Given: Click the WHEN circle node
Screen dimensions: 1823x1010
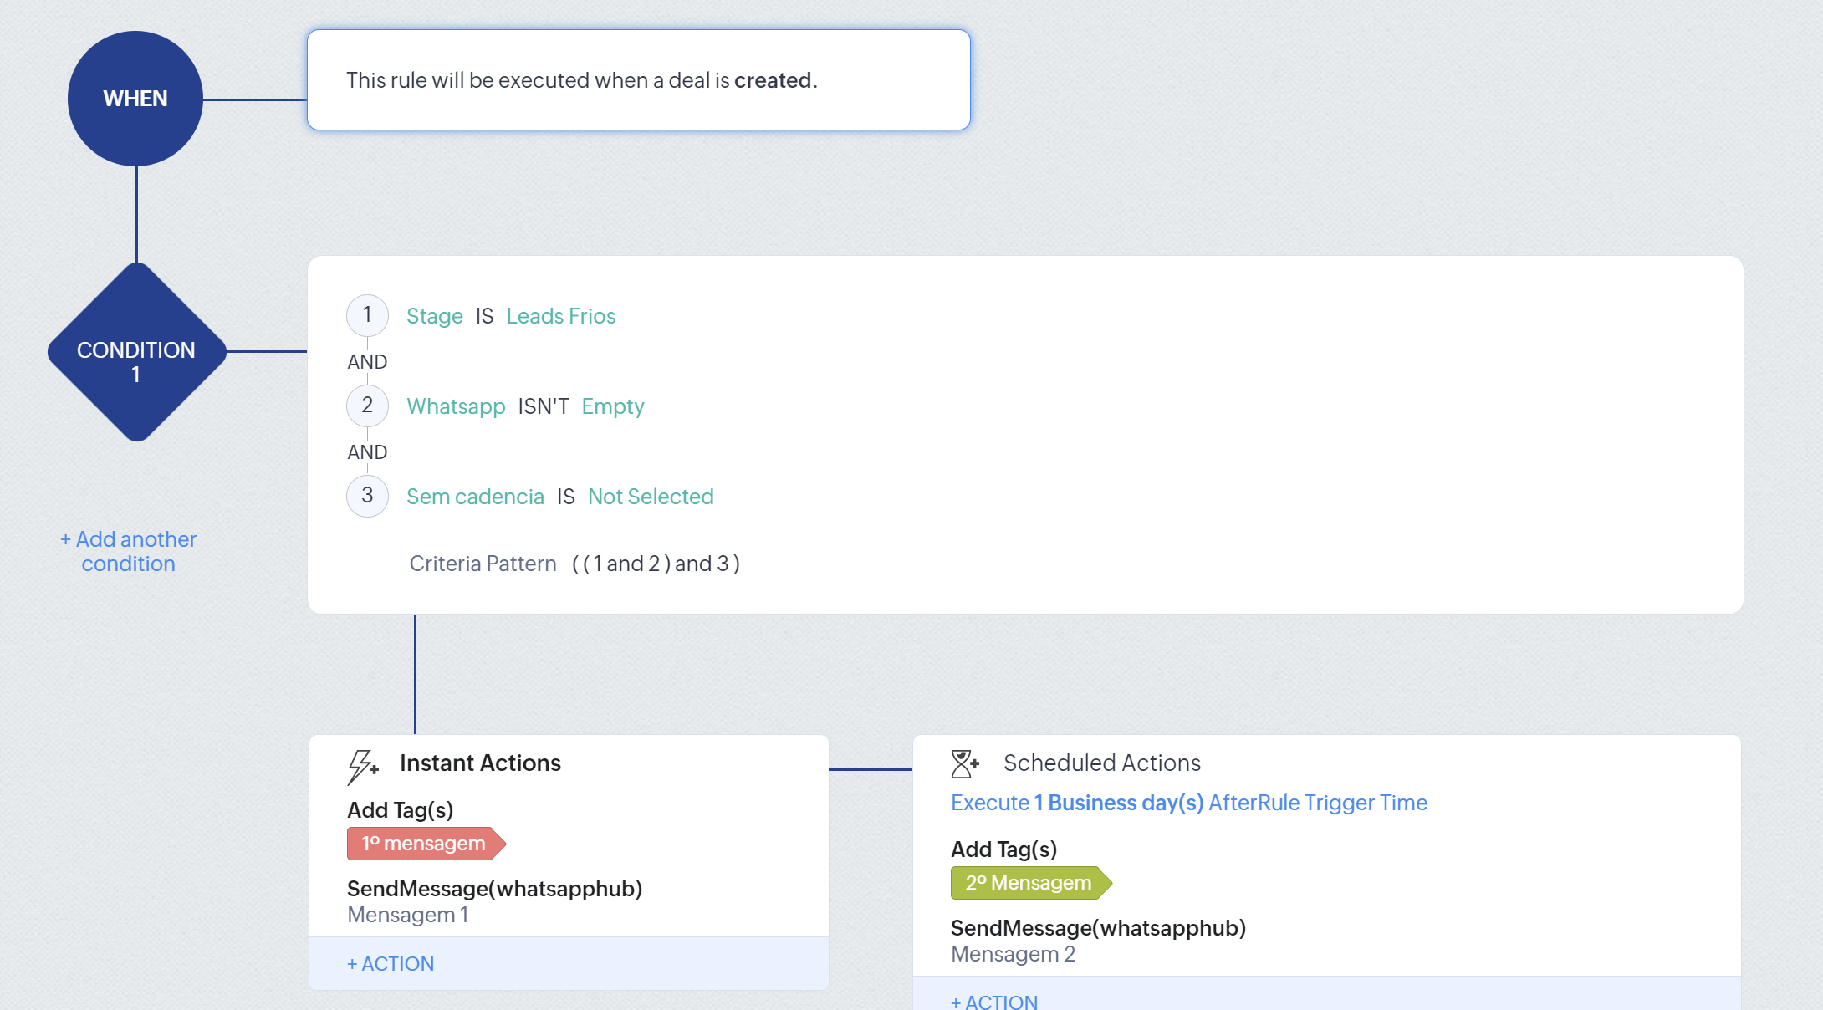Looking at the screenshot, I should [x=135, y=99].
